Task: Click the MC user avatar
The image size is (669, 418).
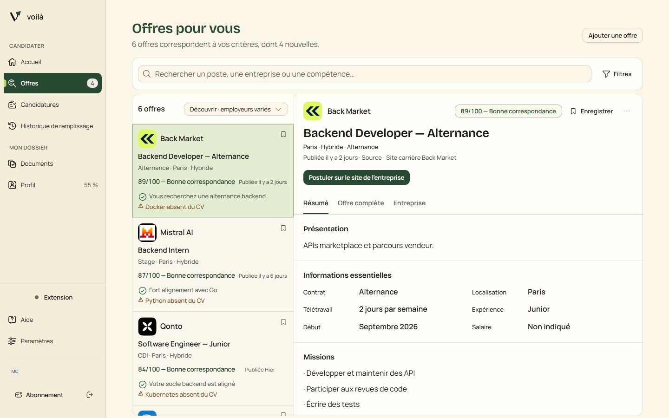Action: (15, 371)
